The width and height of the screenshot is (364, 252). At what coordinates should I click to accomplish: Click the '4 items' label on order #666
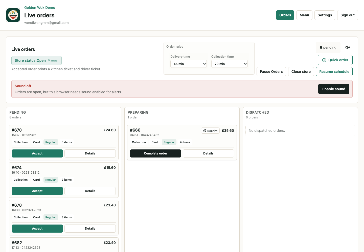click(x=185, y=142)
